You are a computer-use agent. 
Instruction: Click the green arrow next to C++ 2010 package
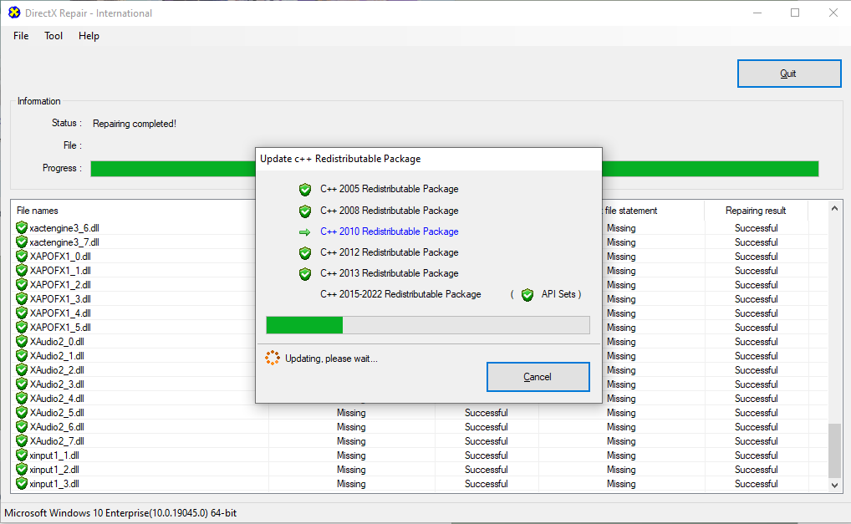pyautogui.click(x=304, y=231)
